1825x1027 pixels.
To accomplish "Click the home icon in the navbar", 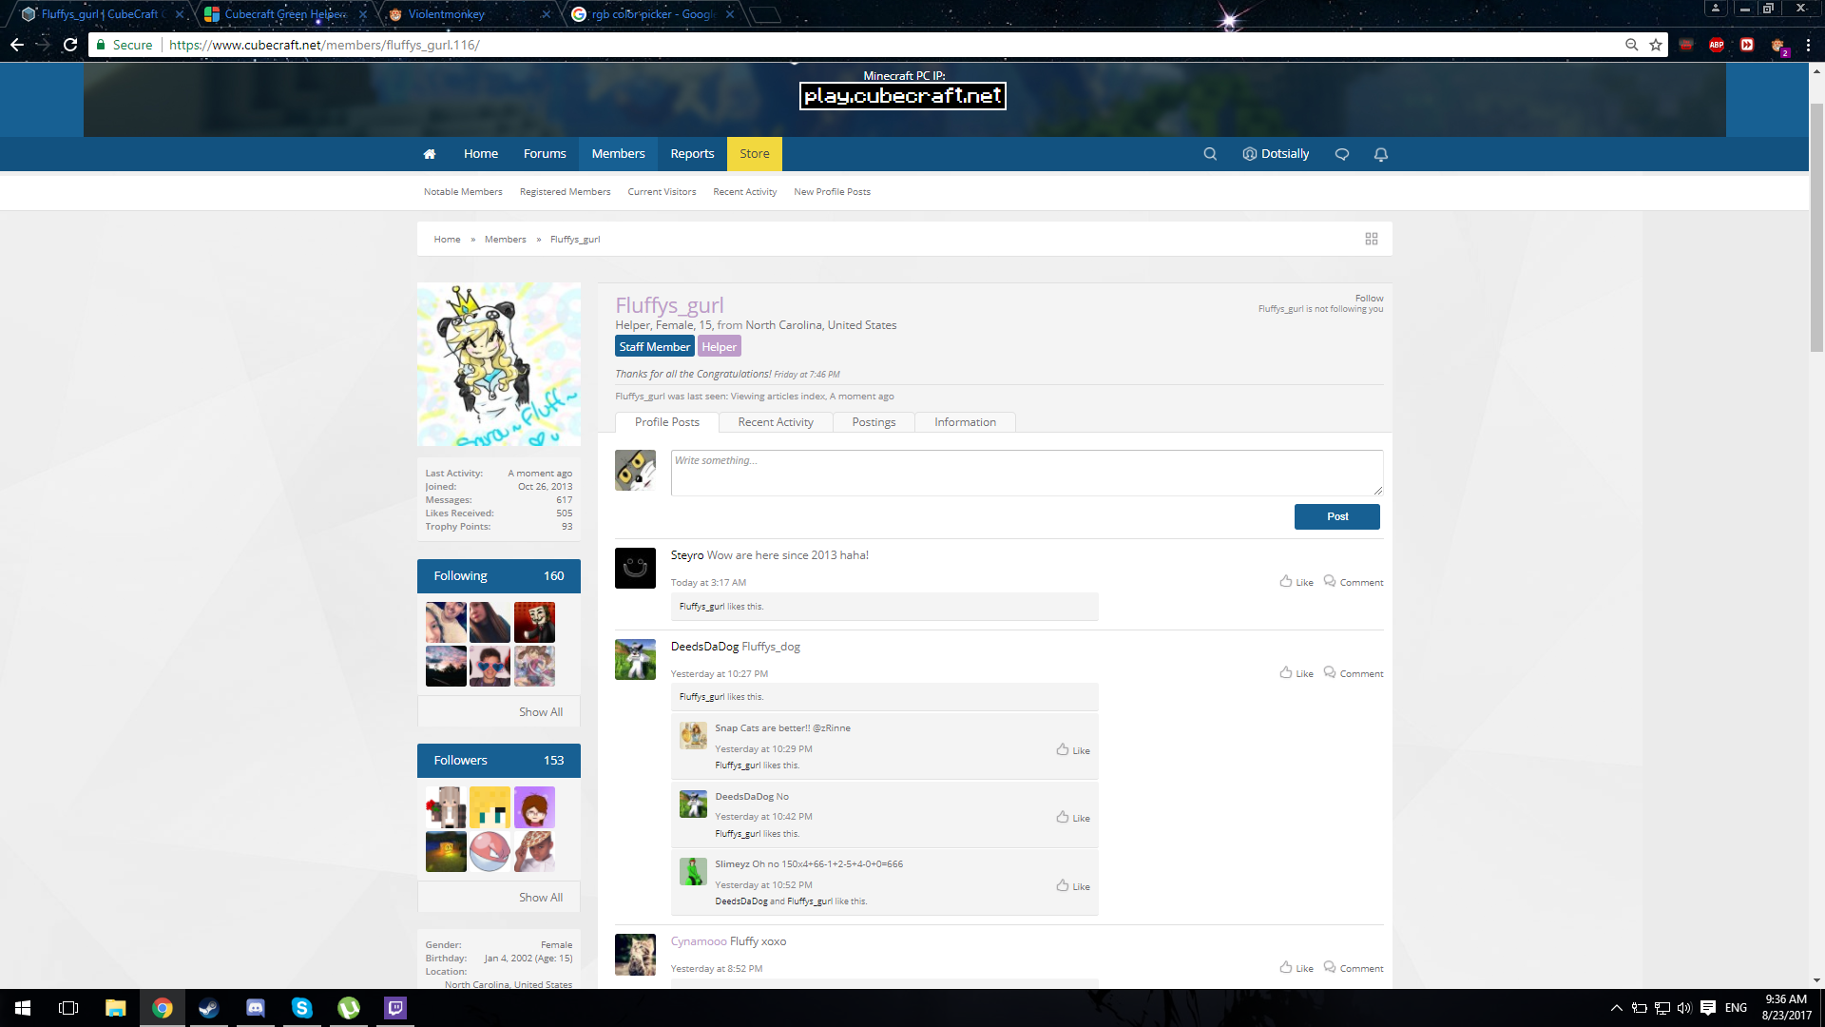I will [x=430, y=154].
